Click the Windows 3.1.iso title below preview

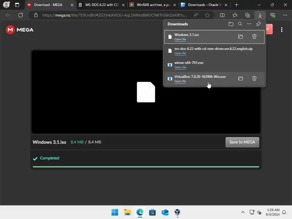[49, 142]
